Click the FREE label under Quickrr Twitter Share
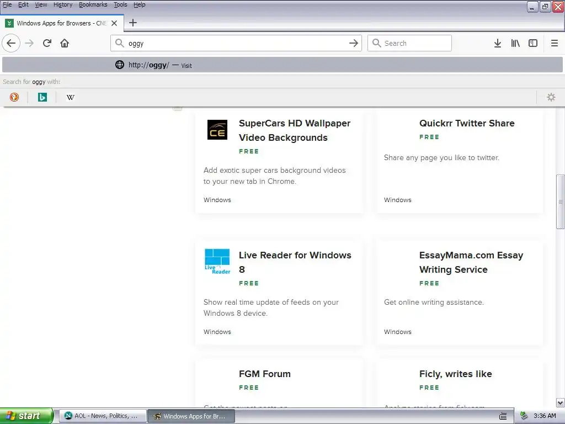Viewport: 565px width, 424px height. tap(429, 137)
